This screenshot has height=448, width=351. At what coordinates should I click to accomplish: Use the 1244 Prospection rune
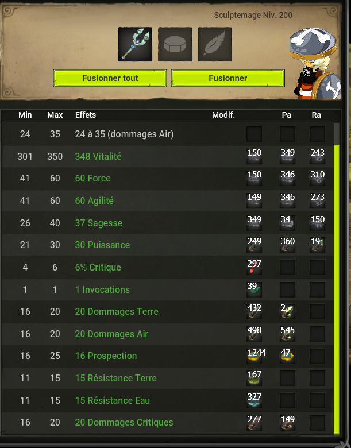(x=254, y=356)
